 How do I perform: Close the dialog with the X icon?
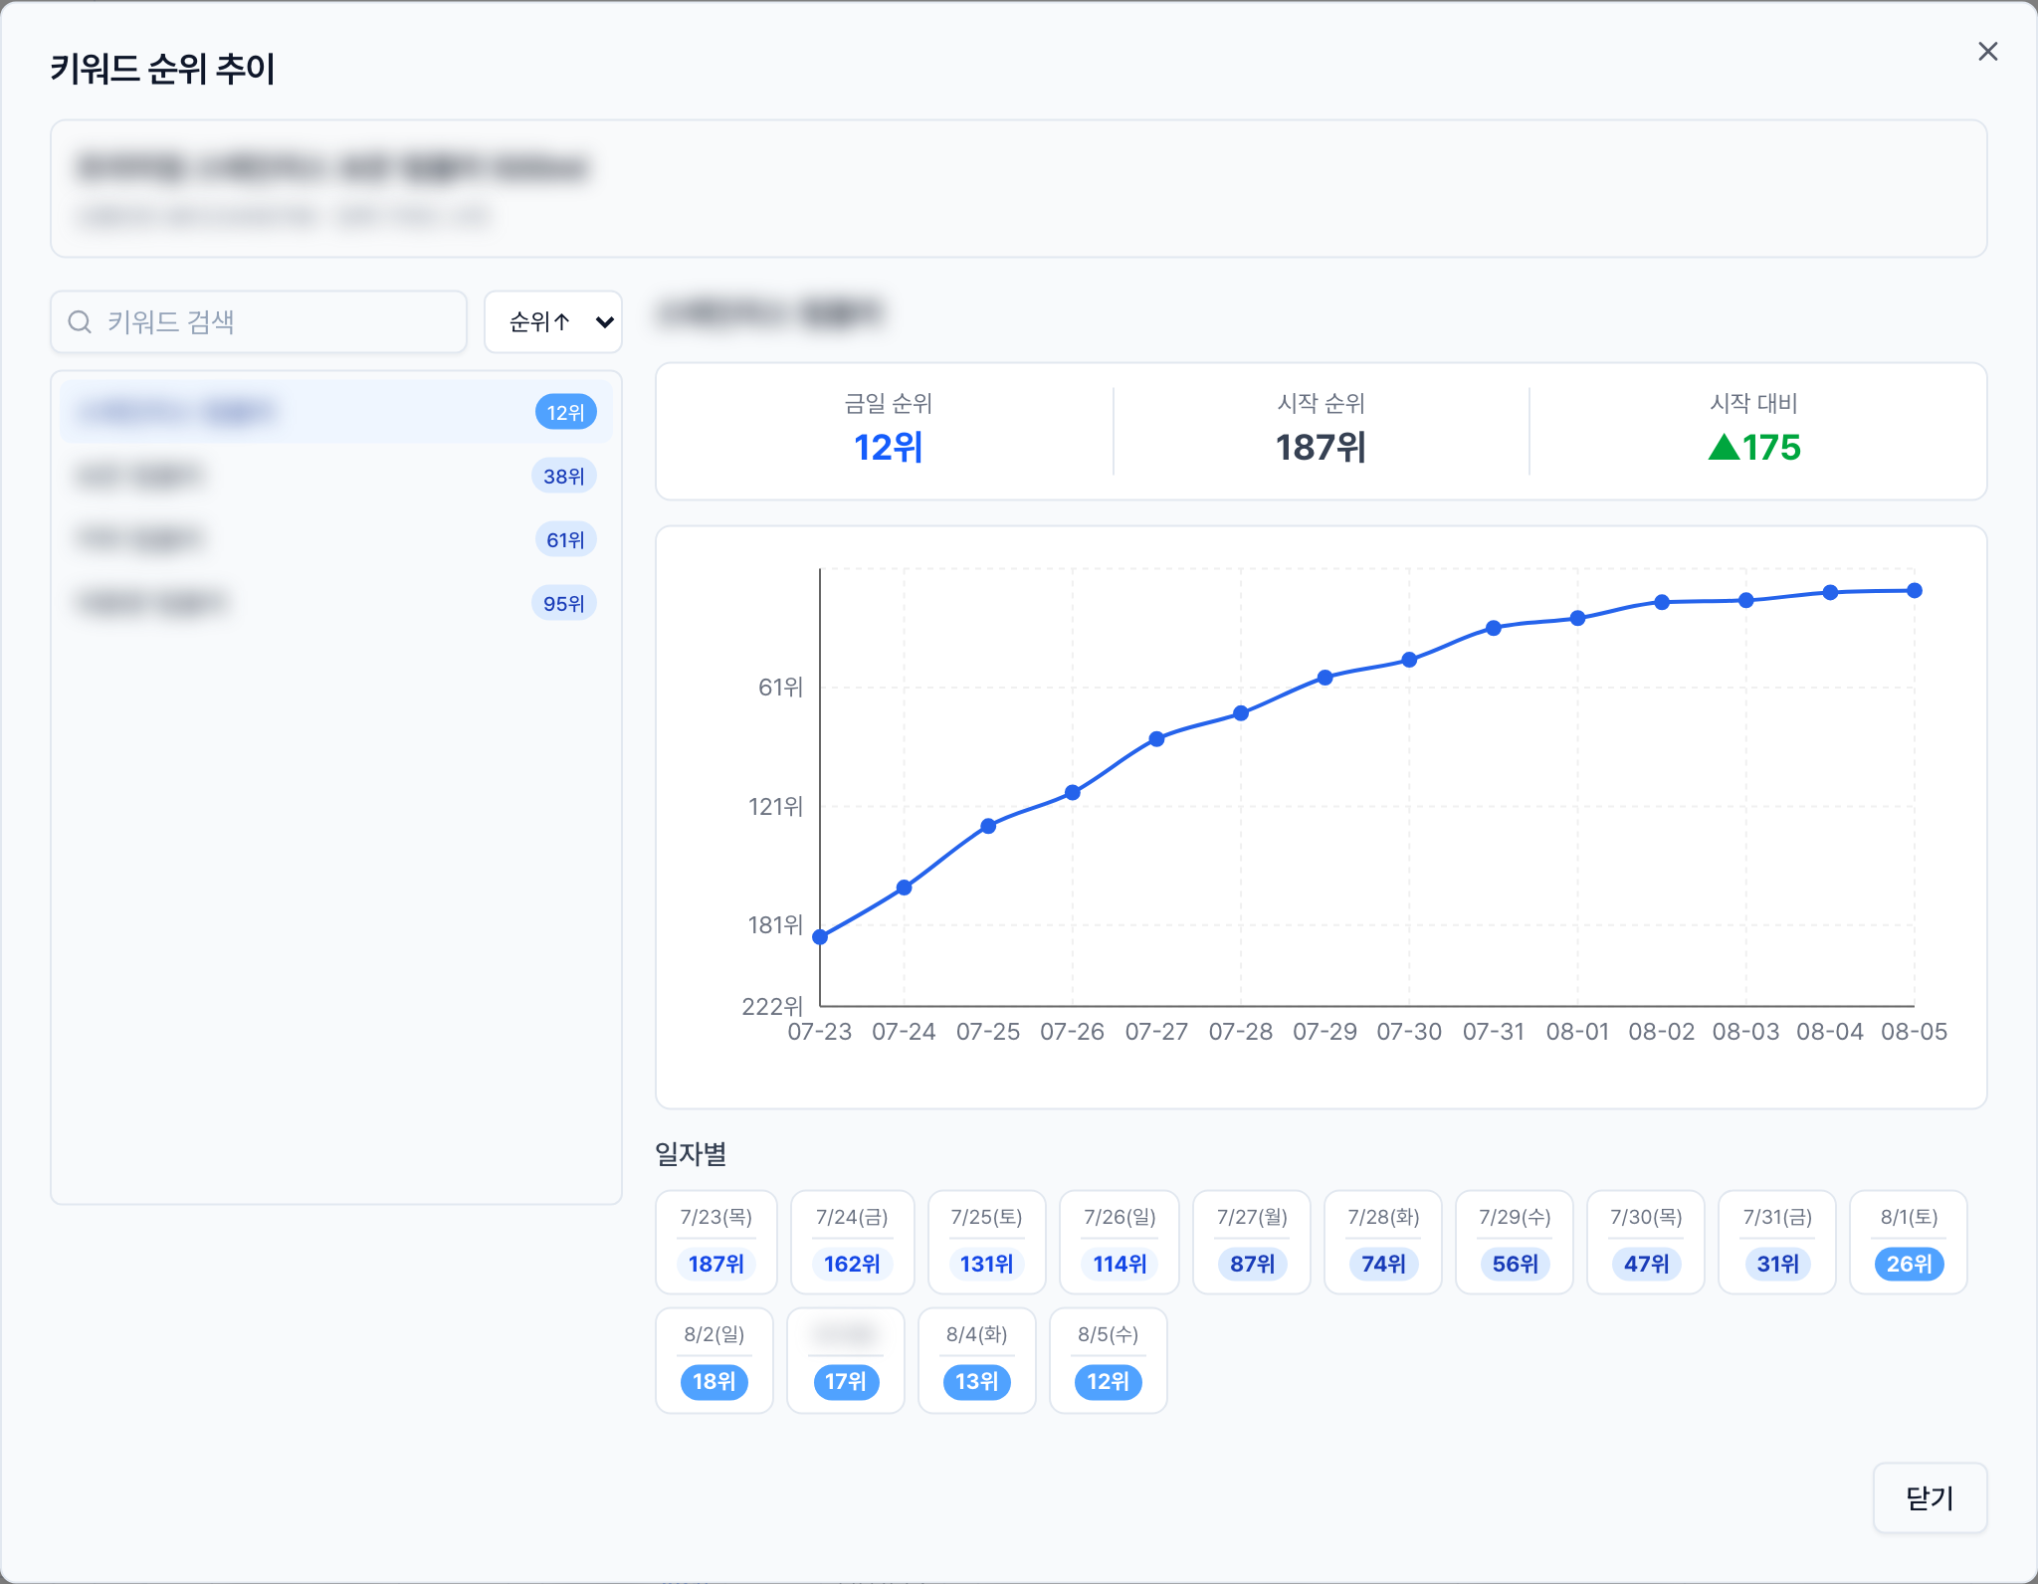(x=1987, y=52)
